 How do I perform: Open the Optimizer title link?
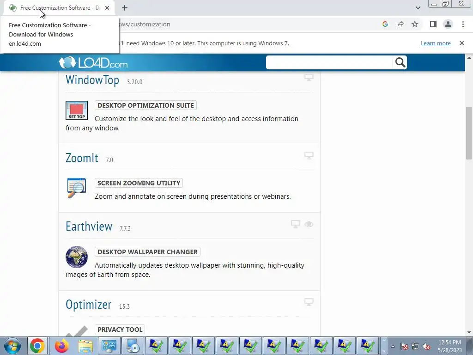click(88, 305)
